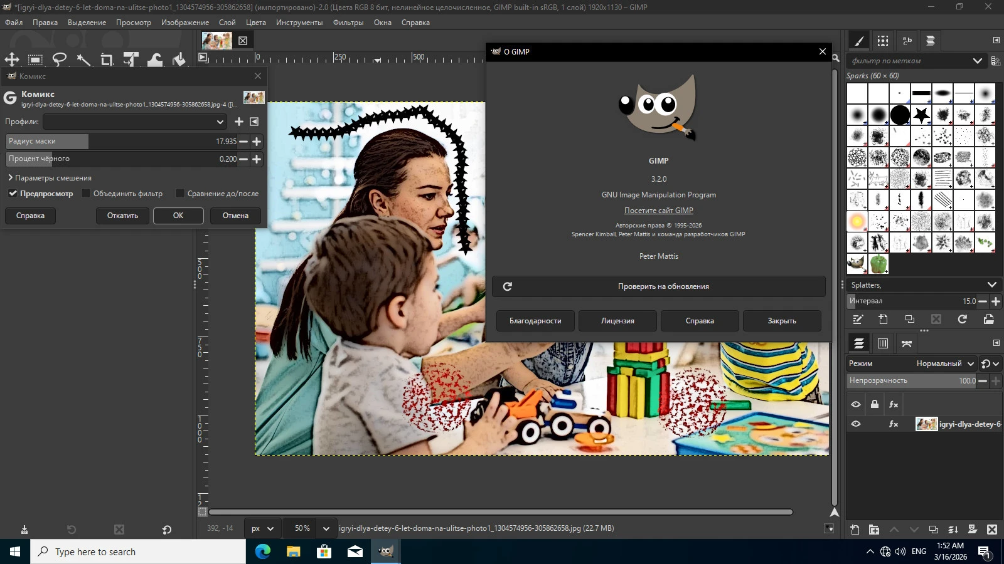The height and width of the screenshot is (564, 1004).
Task: Create a new layer in Layers panel
Action: click(x=855, y=530)
